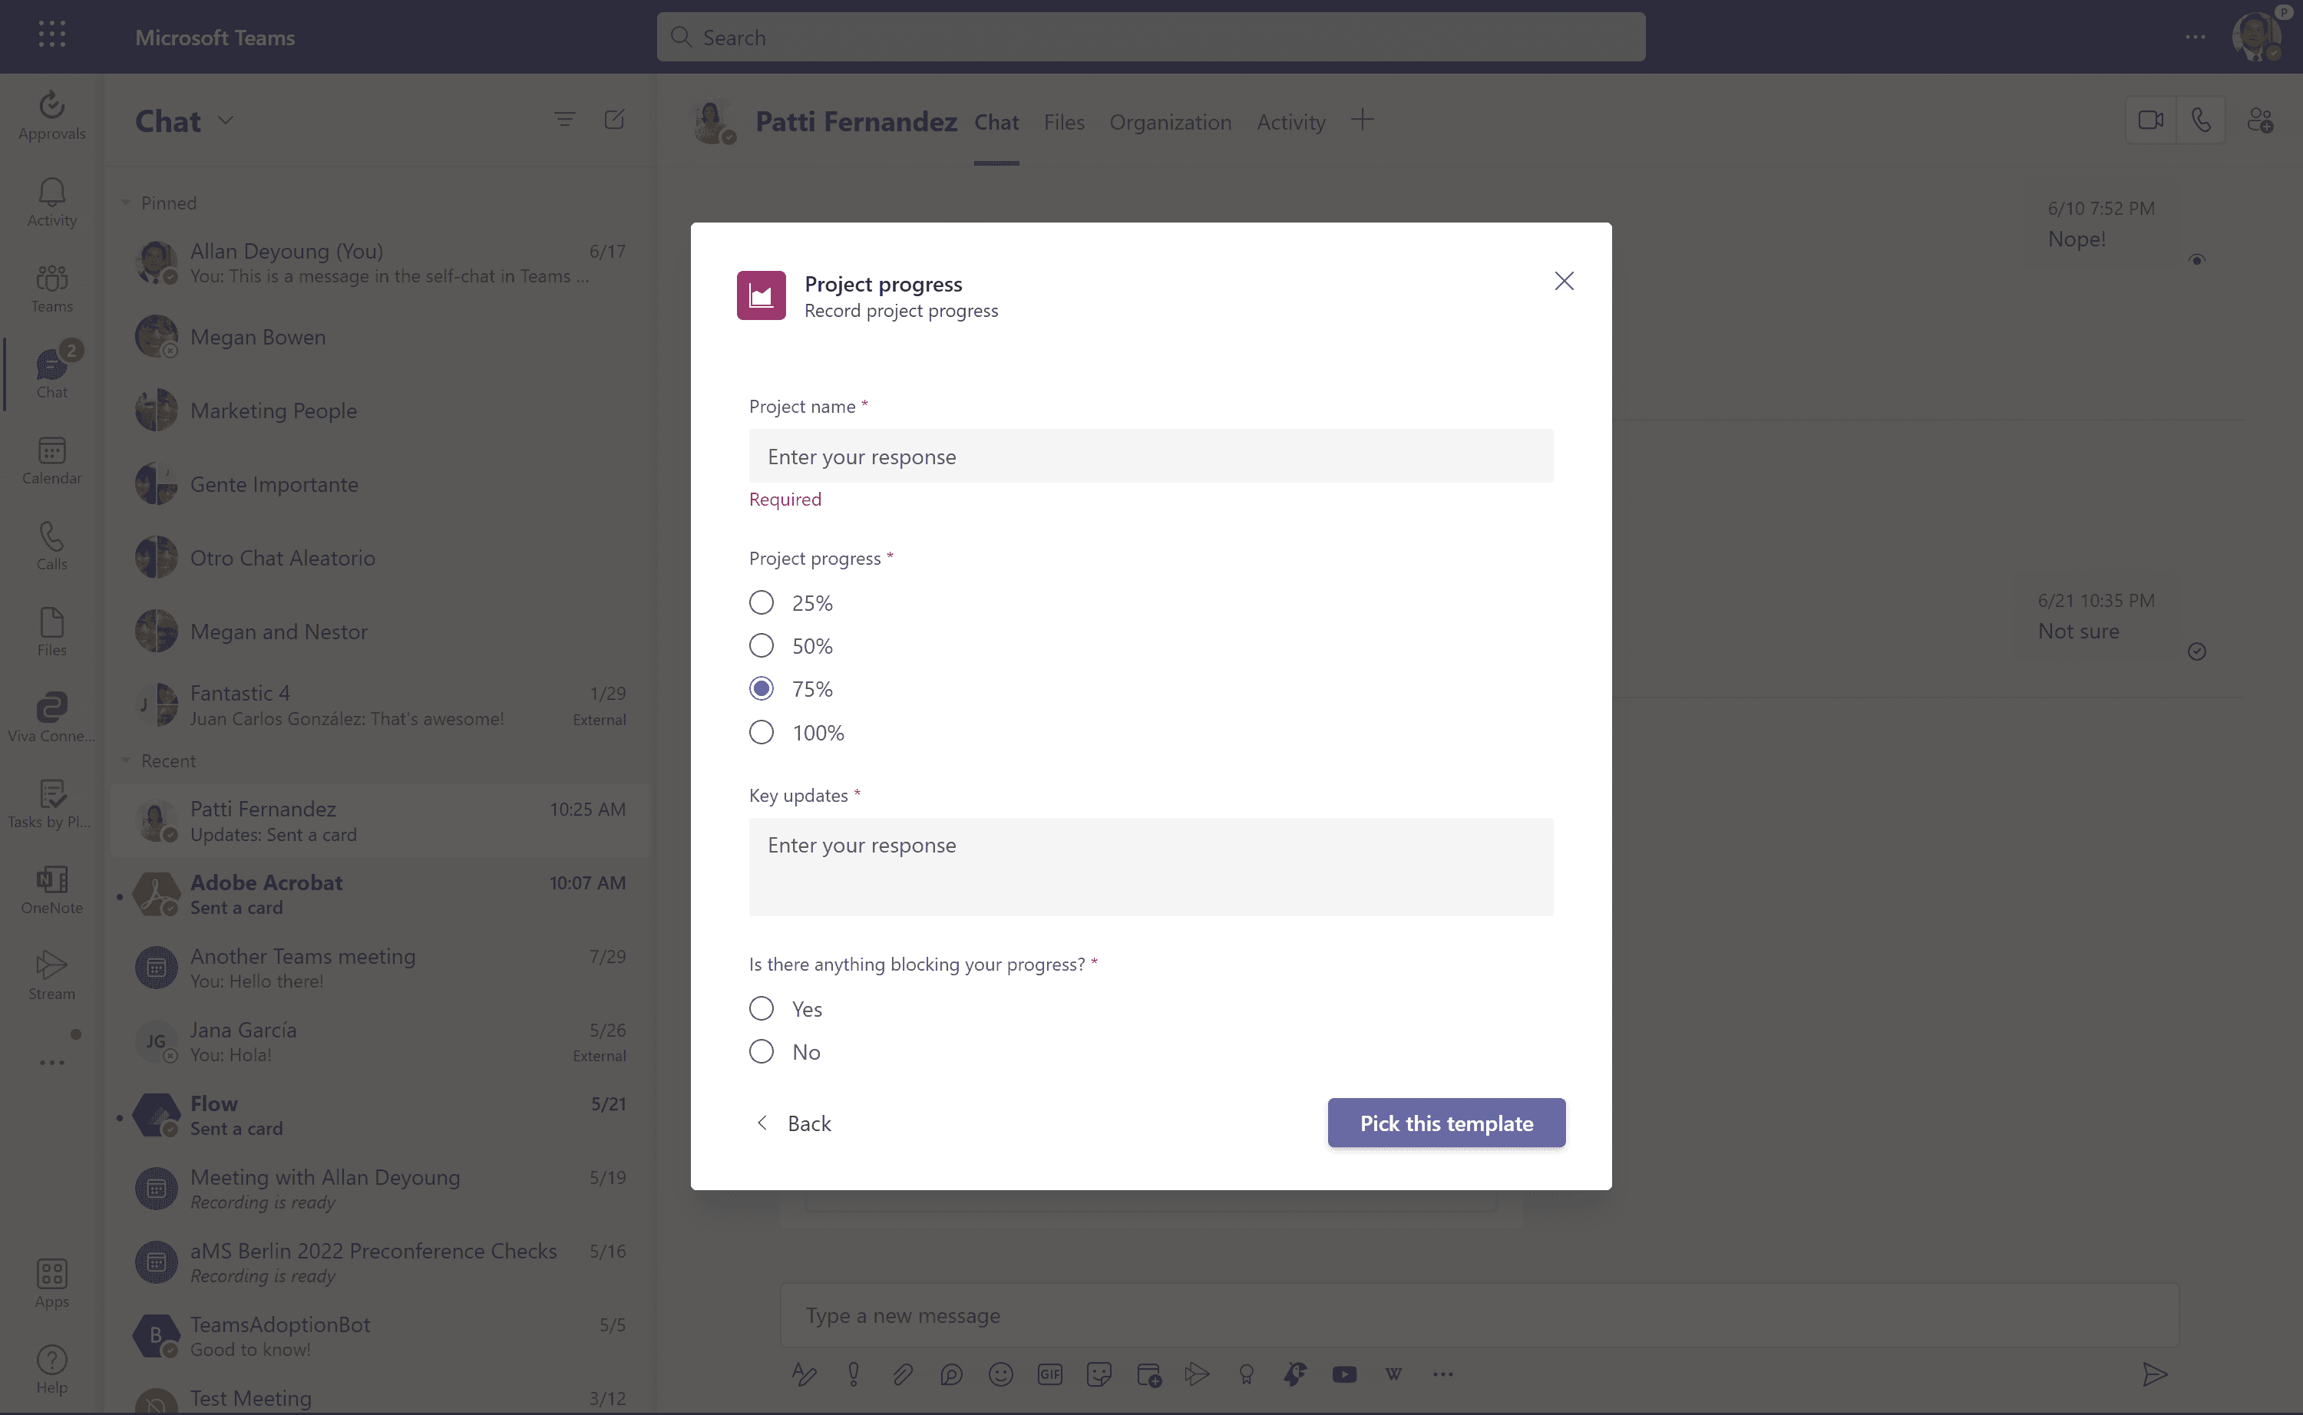Add a tab with the plus icon
The width and height of the screenshot is (2303, 1415).
point(1362,120)
